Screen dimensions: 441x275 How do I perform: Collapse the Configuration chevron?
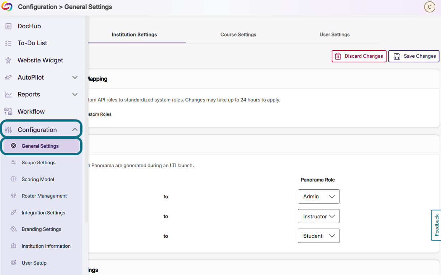[75, 130]
